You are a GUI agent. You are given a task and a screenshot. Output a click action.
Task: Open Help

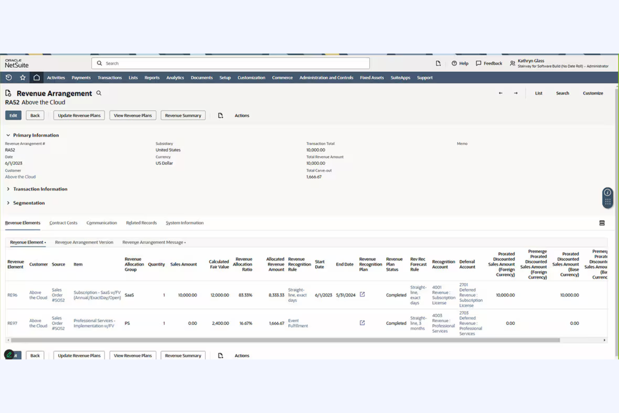[x=460, y=63]
